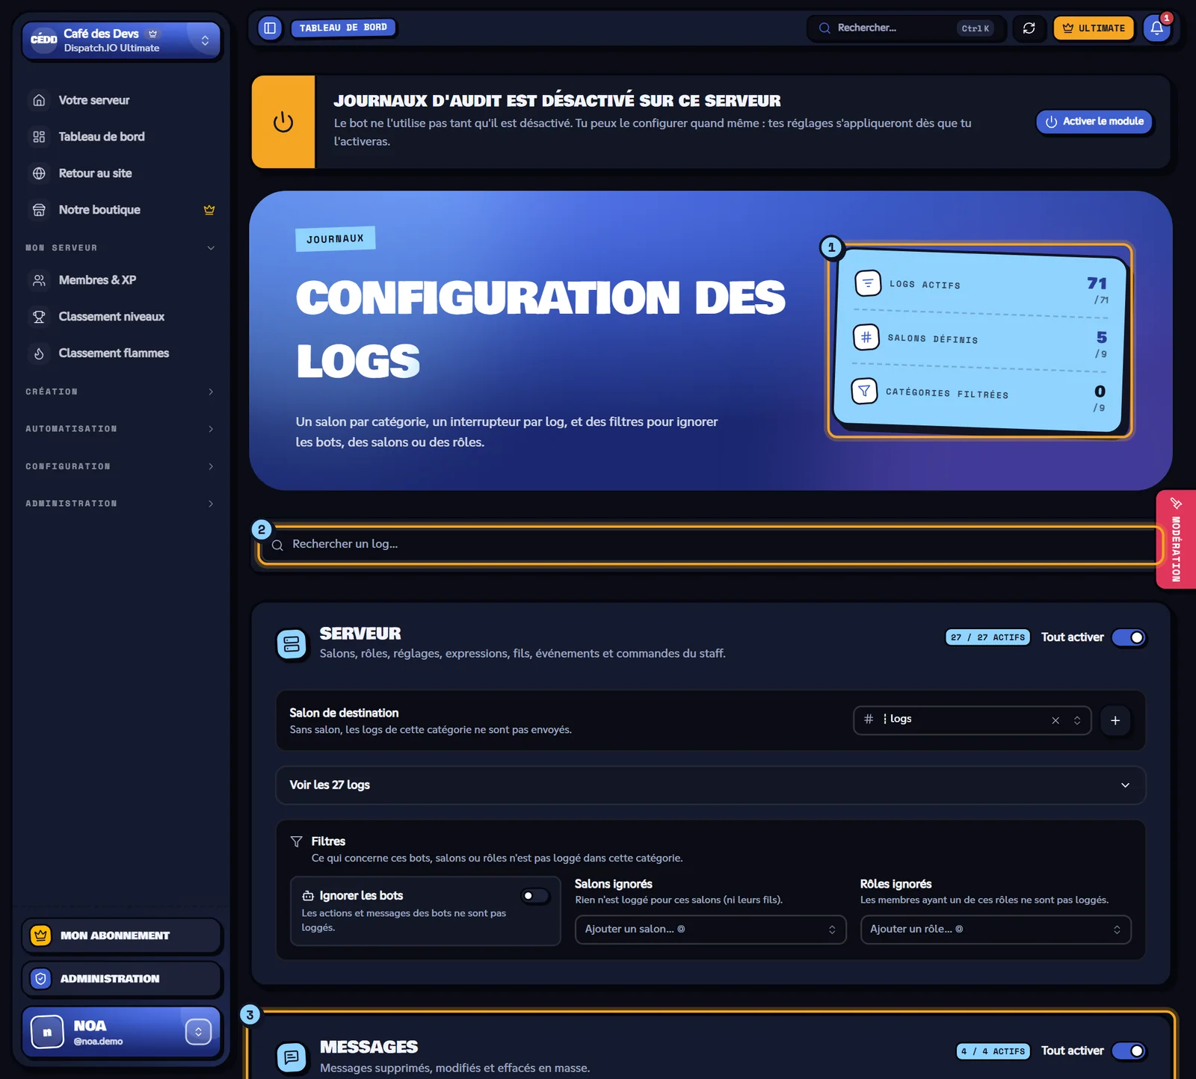Viewport: 1196px width, 1079px height.
Task: Click the Rechercher un log field
Action: tap(710, 545)
